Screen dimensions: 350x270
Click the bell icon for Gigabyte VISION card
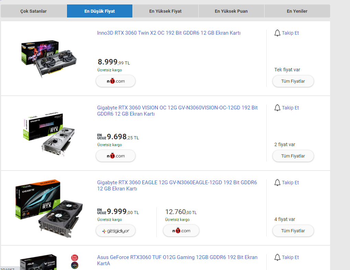tap(277, 108)
